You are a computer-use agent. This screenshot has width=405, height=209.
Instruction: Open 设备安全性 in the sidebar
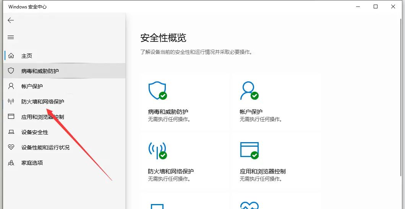coord(64,132)
